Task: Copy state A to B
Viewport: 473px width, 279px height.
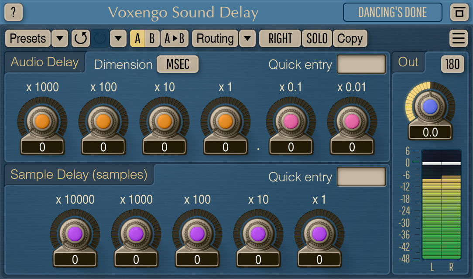Action: [x=175, y=38]
